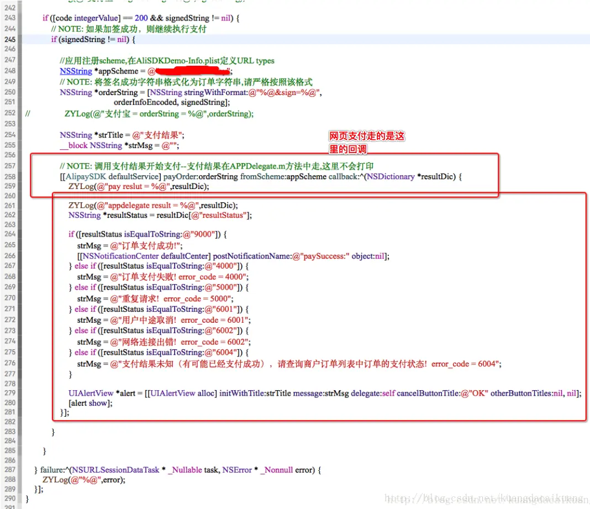This screenshot has height=509, width=590.
Task: Click "orderInfoEncoded, signedString];" line
Action: [172, 102]
